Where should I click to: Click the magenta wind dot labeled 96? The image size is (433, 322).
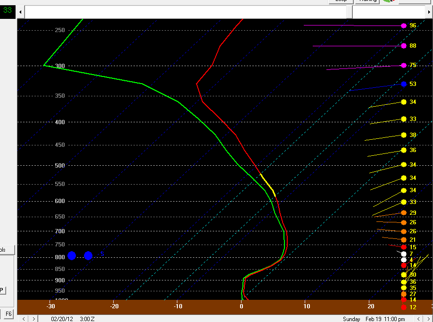coord(404,25)
